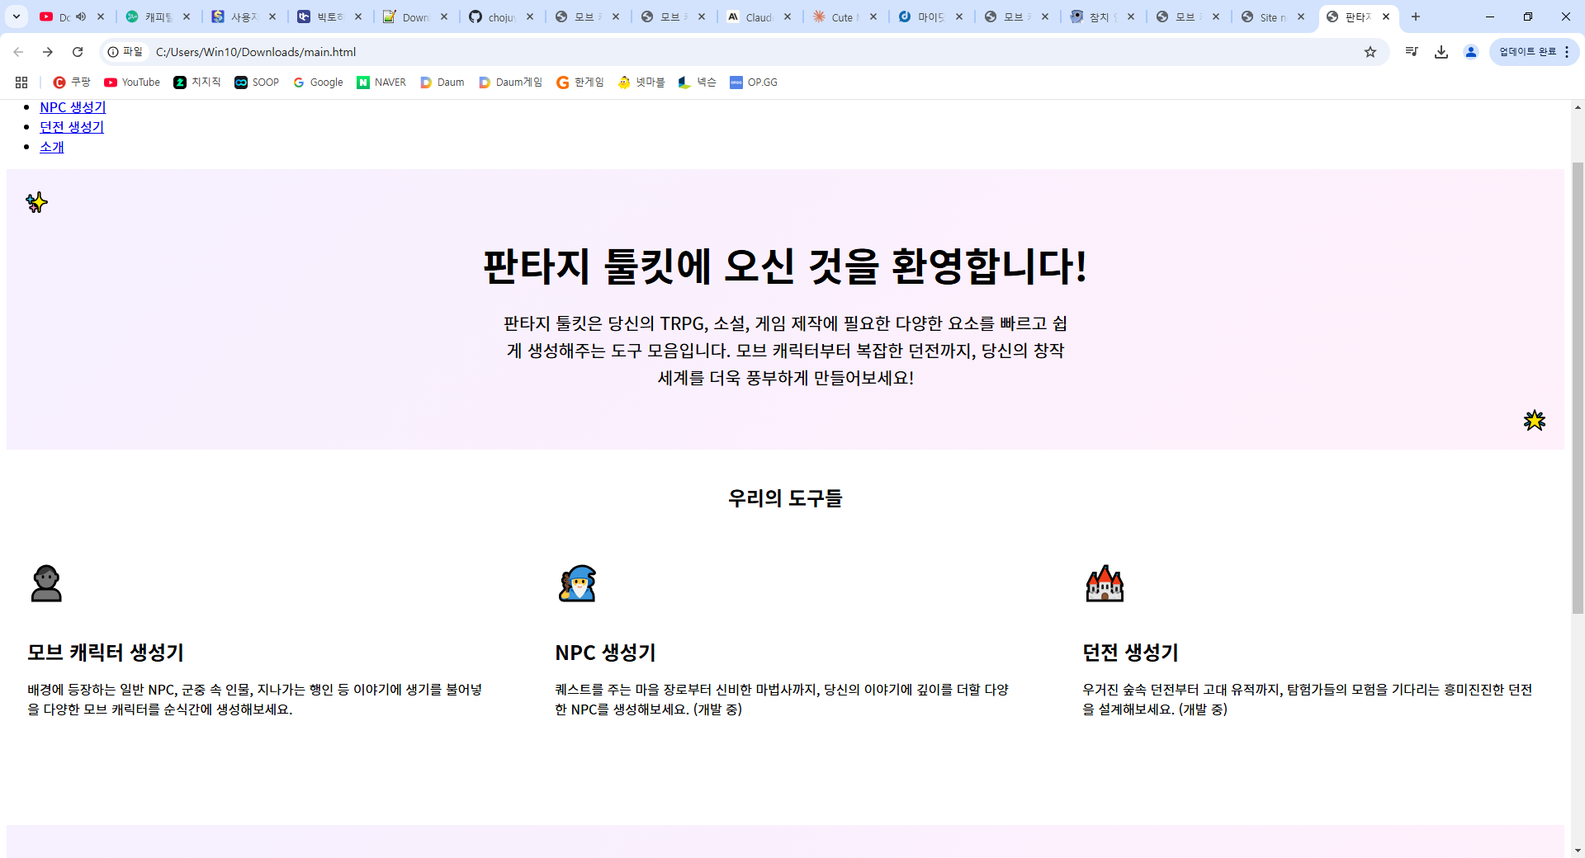The image size is (1585, 858).
Task: Reload the page with refresh icon
Action: (x=78, y=52)
